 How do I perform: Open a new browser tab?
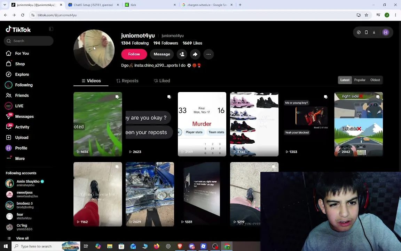(x=240, y=5)
